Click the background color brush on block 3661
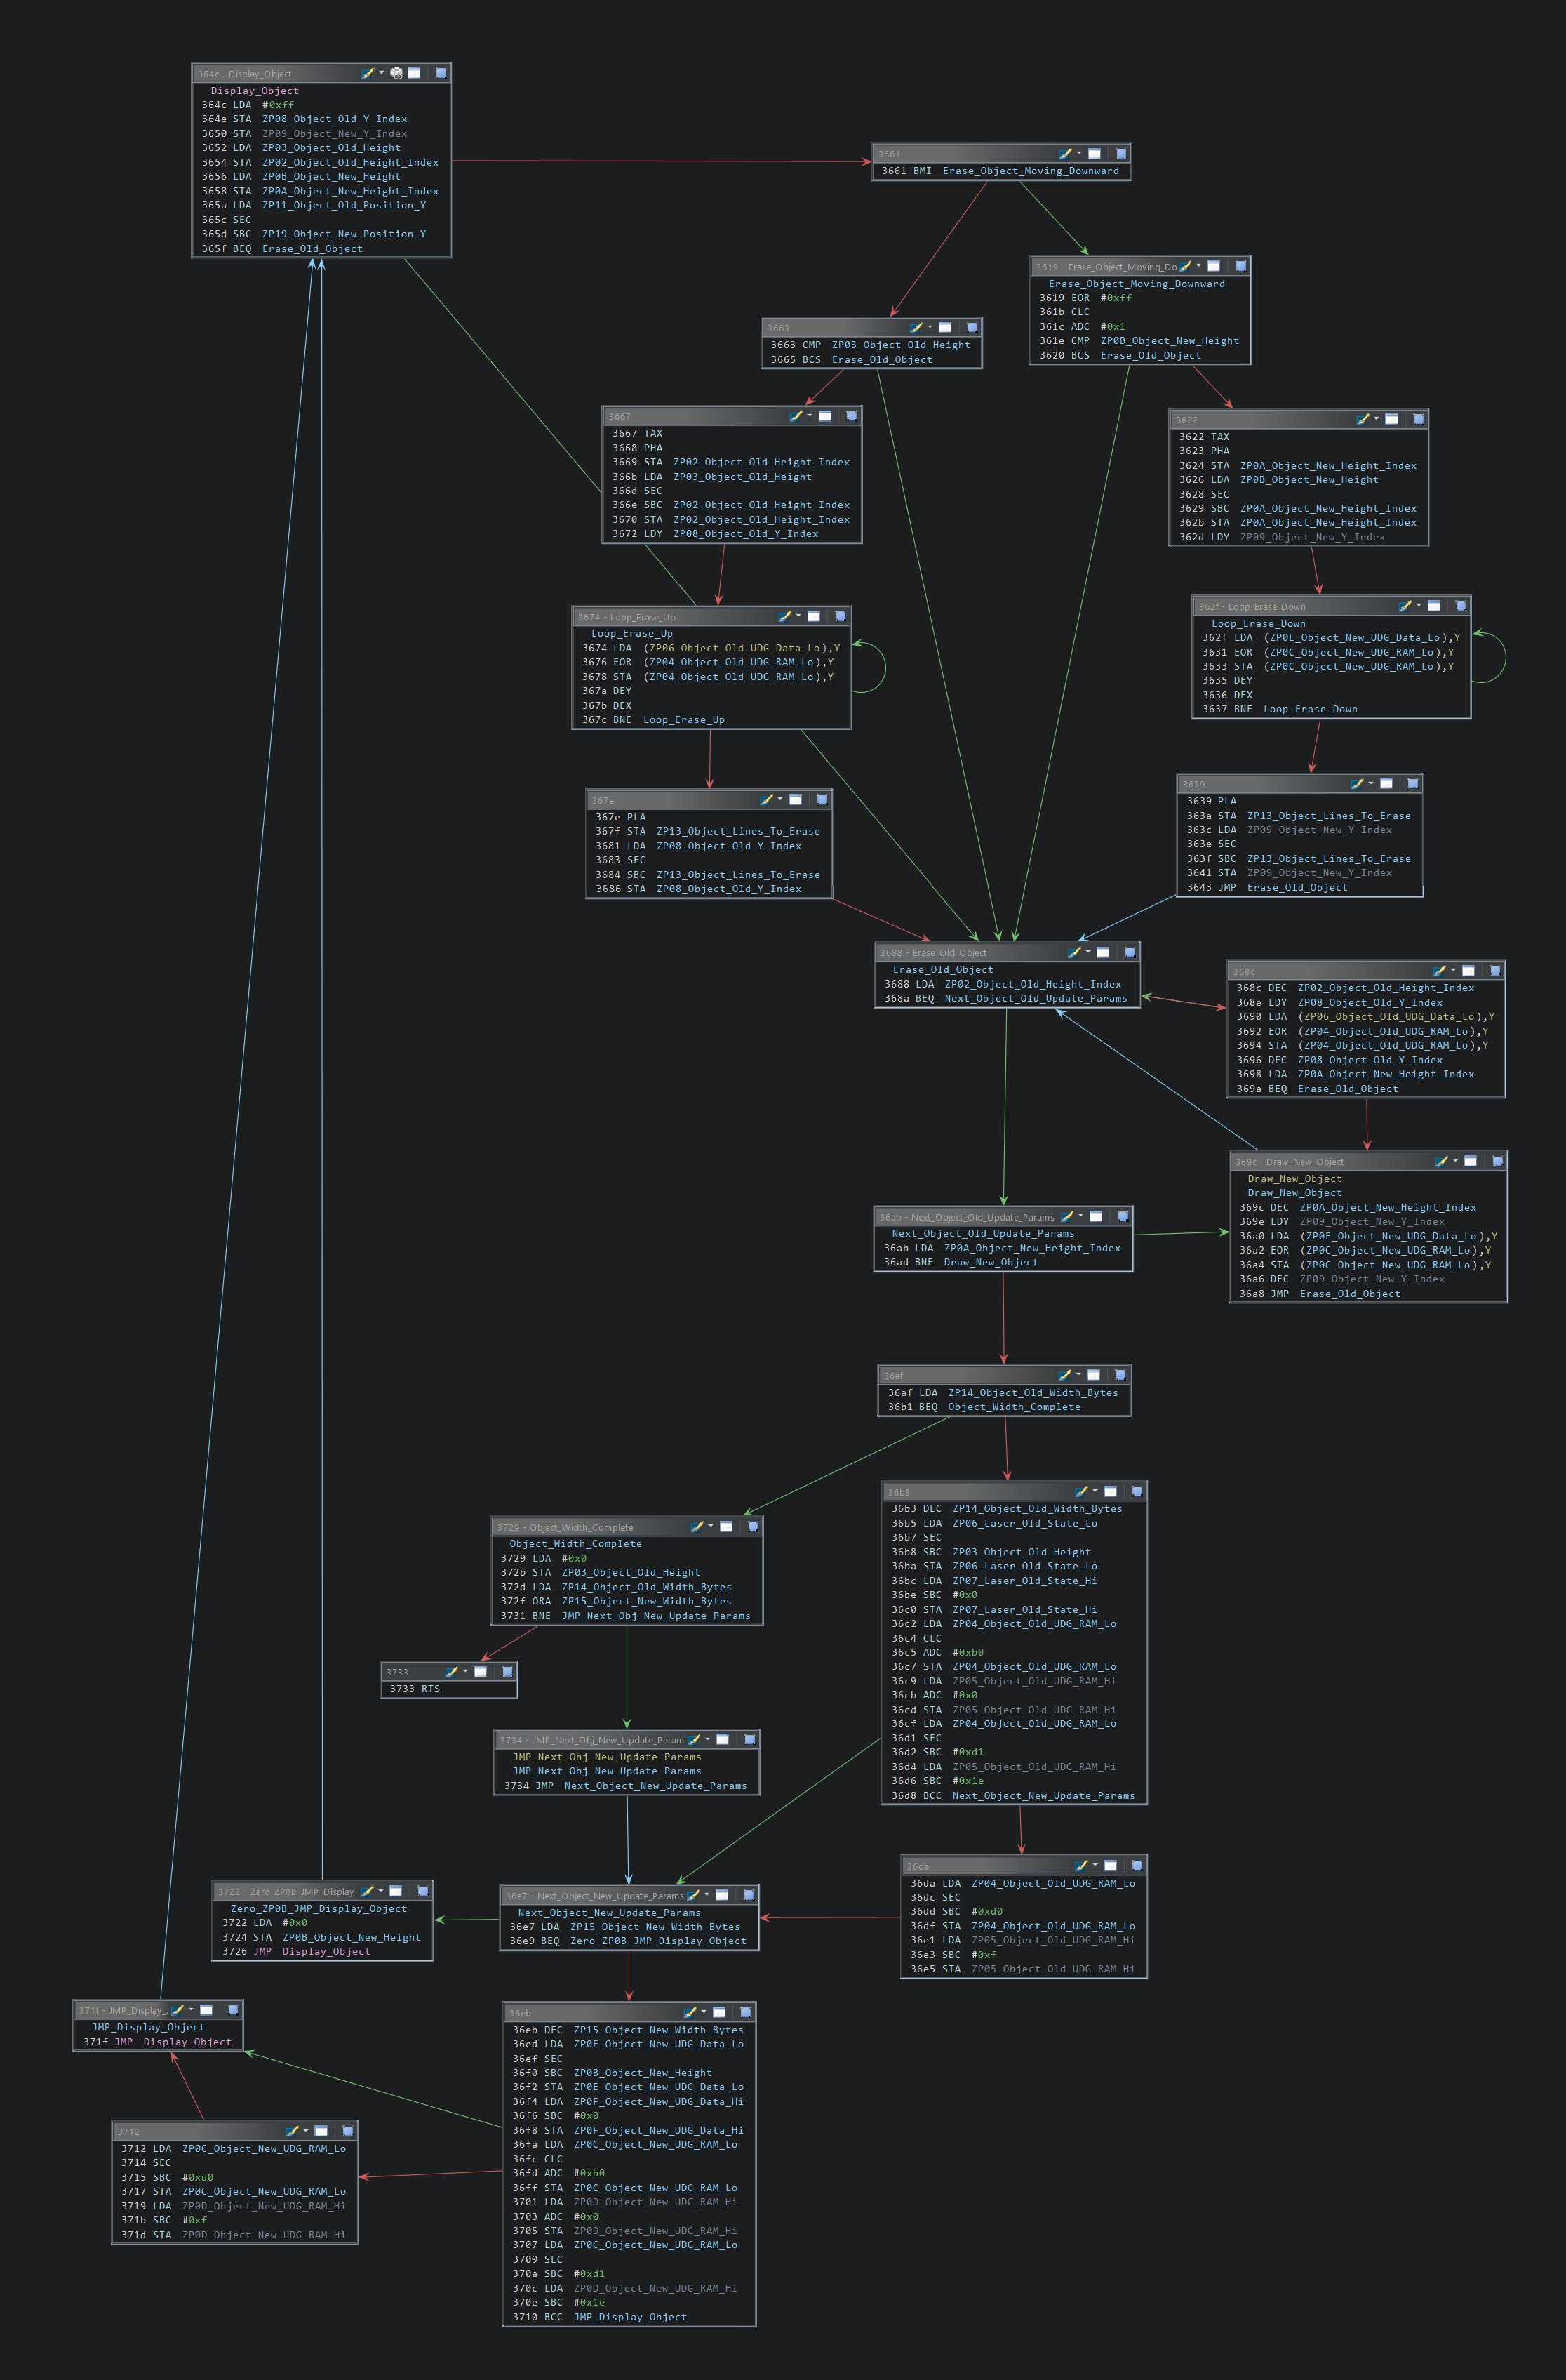This screenshot has height=2380, width=1566. (1064, 153)
